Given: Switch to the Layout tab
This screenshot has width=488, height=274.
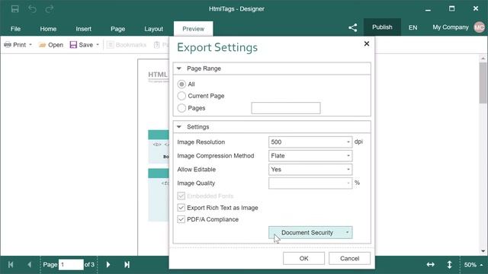Looking at the screenshot, I should pos(153,29).
